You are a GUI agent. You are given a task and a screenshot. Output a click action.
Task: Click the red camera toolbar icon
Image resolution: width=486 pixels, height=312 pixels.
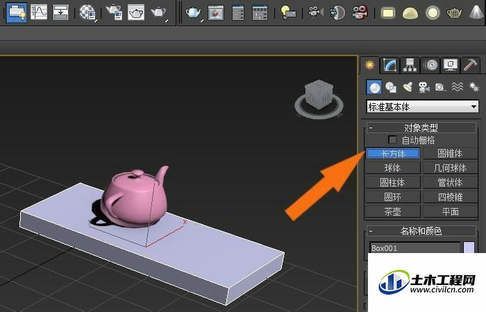[360, 12]
